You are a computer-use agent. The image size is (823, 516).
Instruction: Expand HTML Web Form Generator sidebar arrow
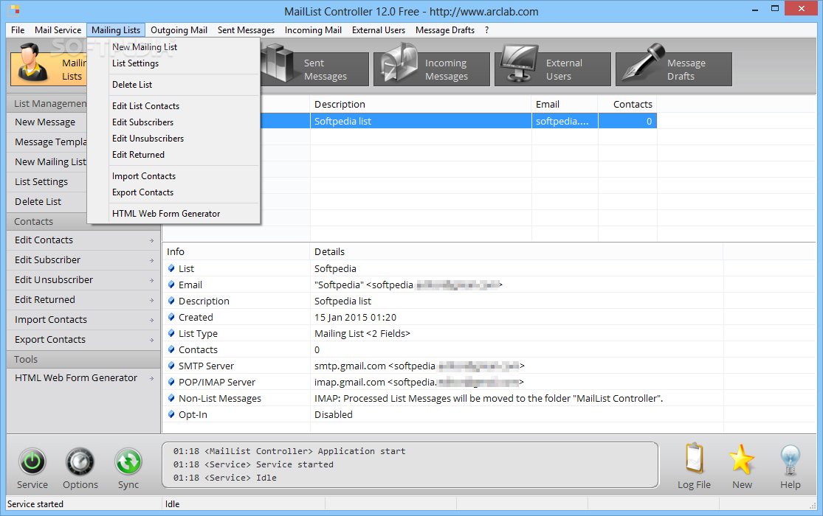coord(152,379)
